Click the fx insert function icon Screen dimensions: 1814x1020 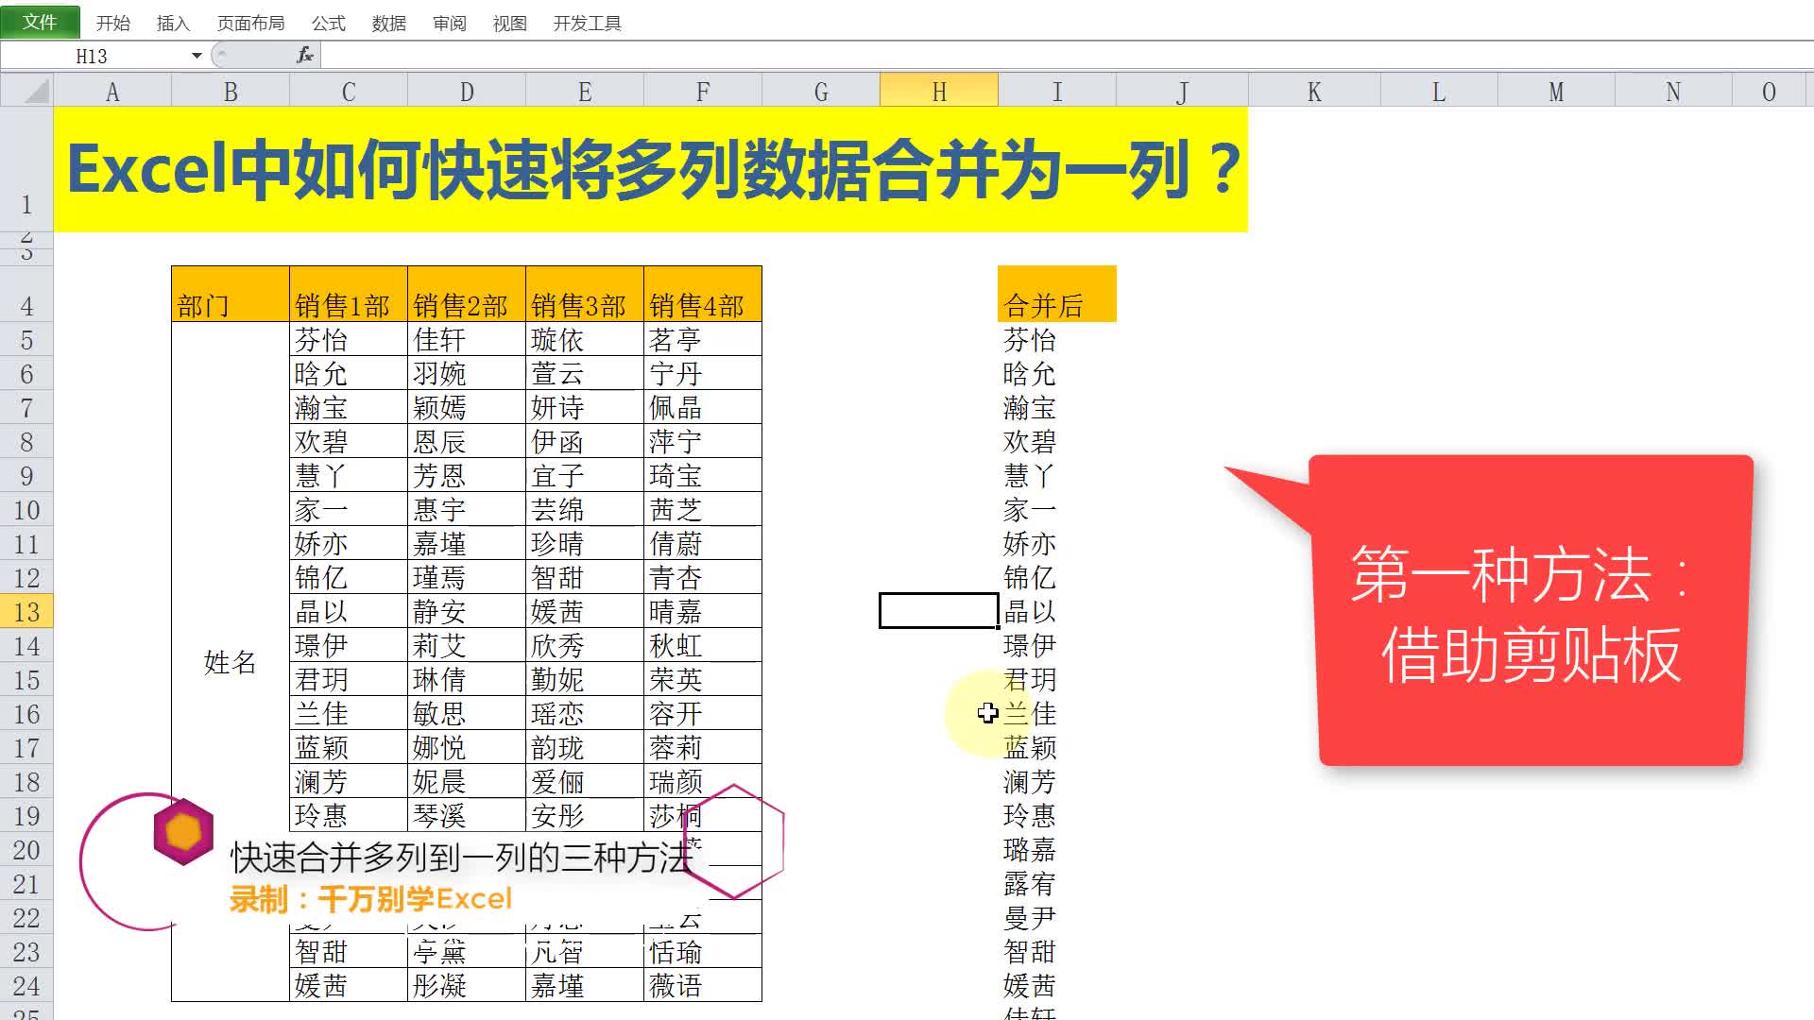click(x=305, y=56)
